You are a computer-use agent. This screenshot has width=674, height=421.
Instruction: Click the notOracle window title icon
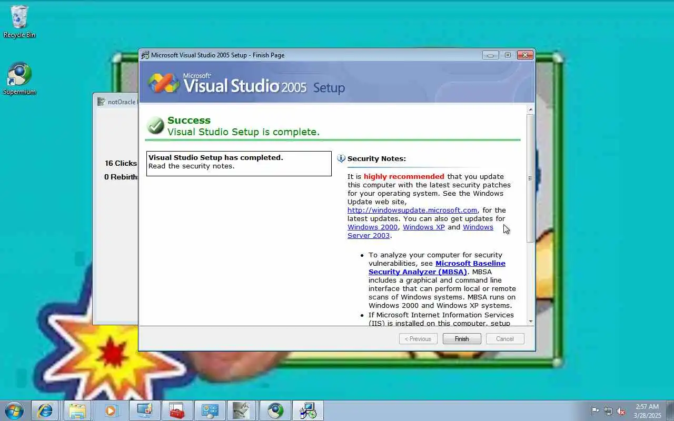101,102
